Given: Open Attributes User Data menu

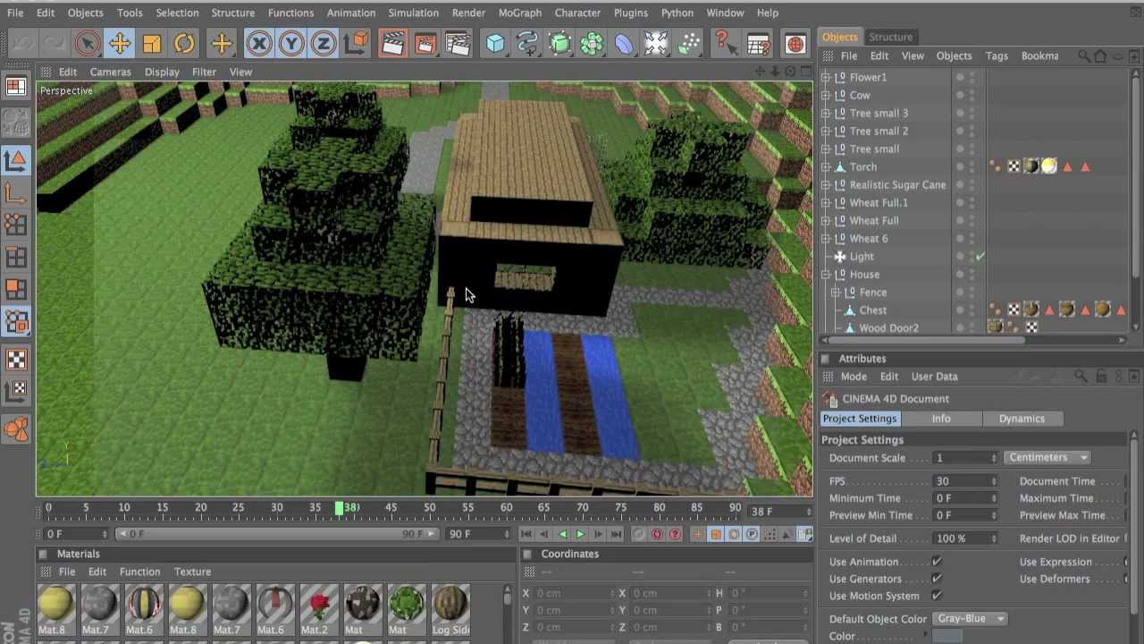Looking at the screenshot, I should point(934,377).
